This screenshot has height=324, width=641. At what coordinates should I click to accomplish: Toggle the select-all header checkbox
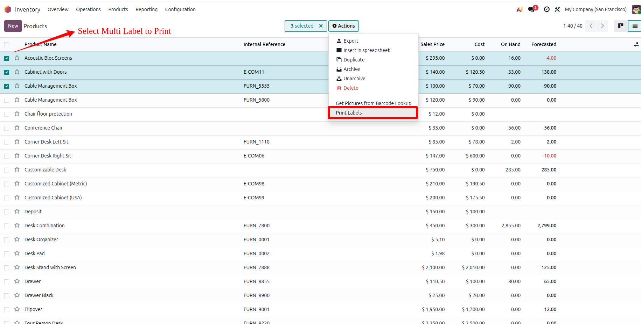7,45
